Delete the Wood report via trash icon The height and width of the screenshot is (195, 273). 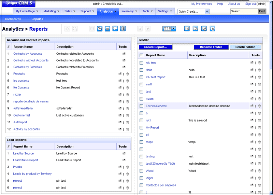coord(259,171)
